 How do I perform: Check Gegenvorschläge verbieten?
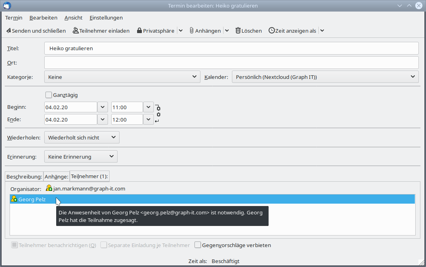[198, 245]
